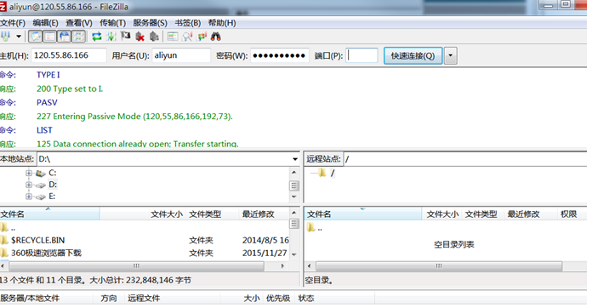Open the Site Manager icon

pos(6,37)
